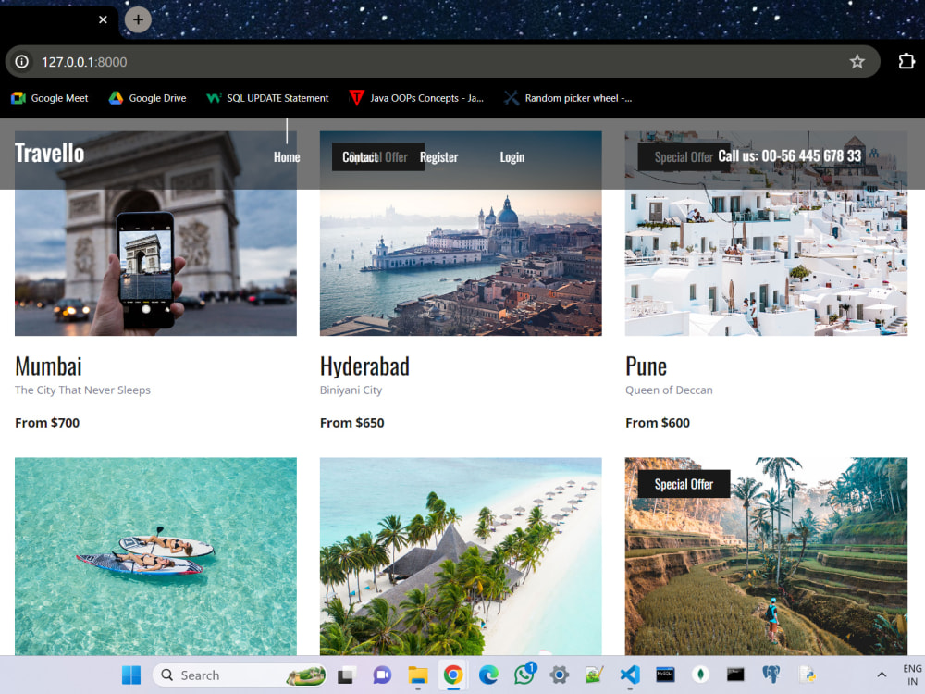Go to the Home menu item
This screenshot has height=694, width=925.
[287, 157]
